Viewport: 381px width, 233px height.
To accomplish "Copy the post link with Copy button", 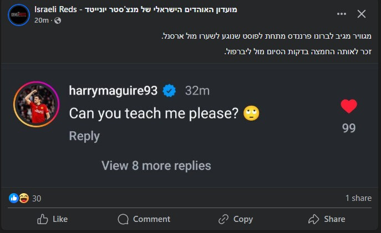I will [x=236, y=219].
